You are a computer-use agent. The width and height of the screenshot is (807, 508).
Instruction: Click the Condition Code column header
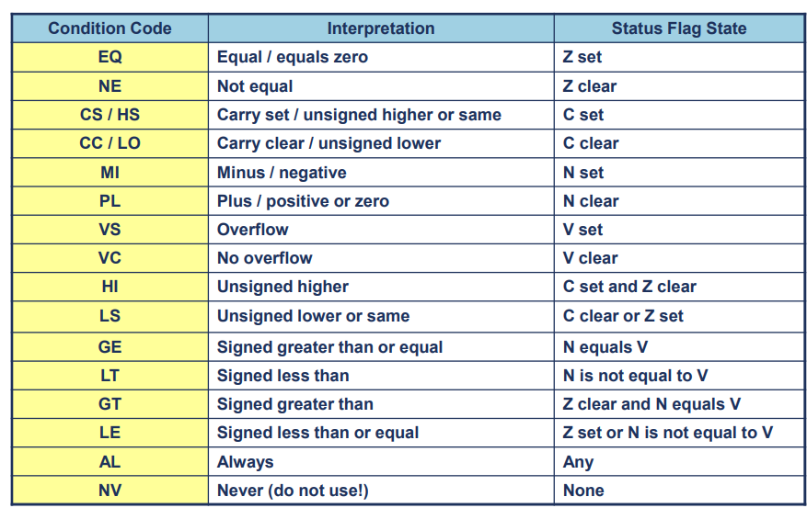pos(110,28)
